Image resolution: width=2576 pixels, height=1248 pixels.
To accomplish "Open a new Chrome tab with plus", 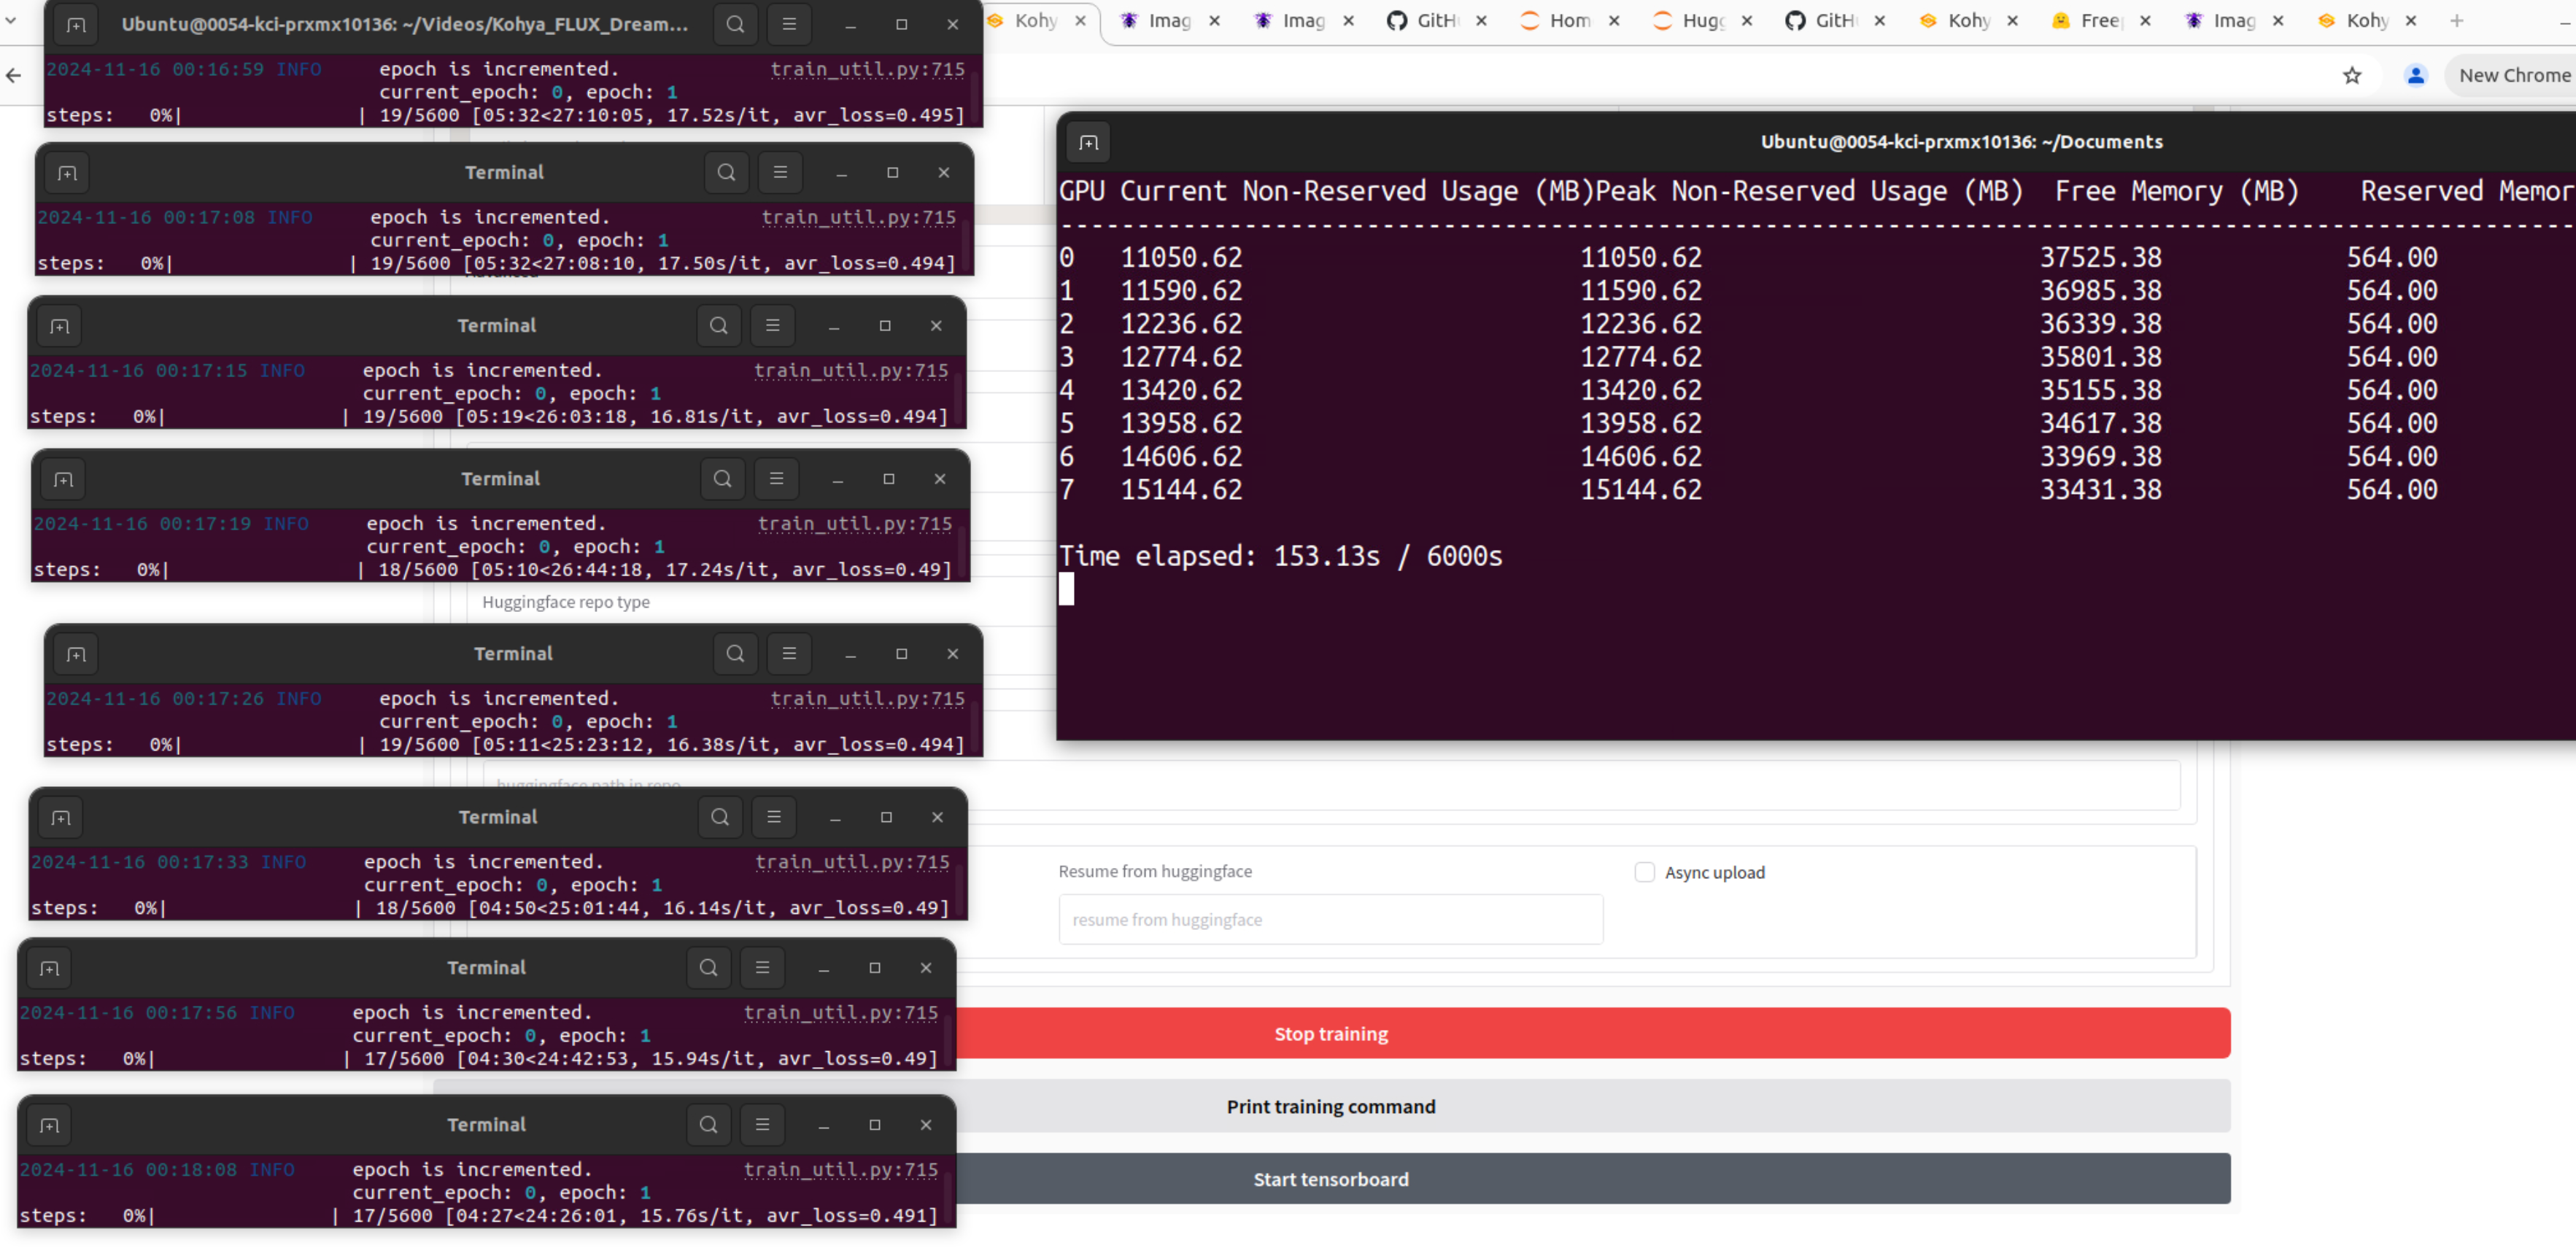I will [x=2457, y=20].
